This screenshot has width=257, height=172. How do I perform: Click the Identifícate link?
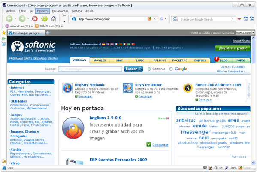point(242,41)
